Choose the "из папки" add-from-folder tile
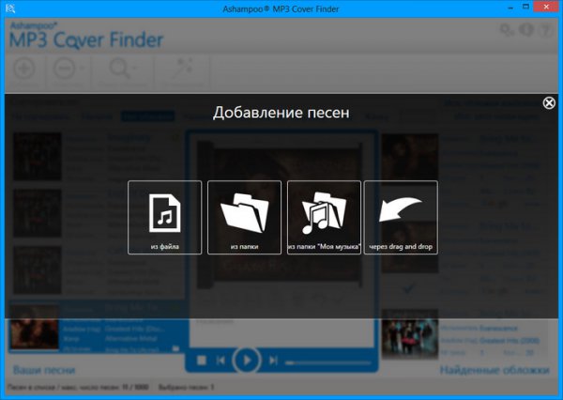The height and width of the screenshot is (400, 563). click(244, 218)
